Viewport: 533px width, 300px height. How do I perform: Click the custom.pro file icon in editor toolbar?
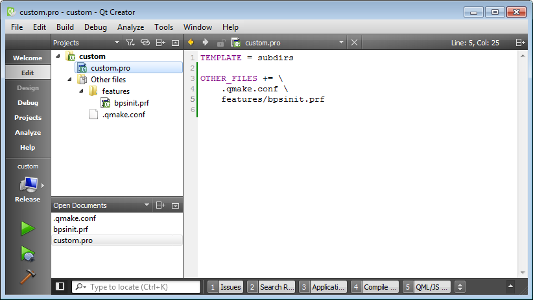235,43
